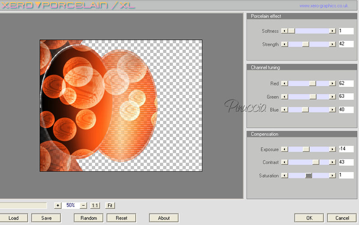This screenshot has height=225, width=359.
Task: Load a saved preset
Action: [13, 218]
